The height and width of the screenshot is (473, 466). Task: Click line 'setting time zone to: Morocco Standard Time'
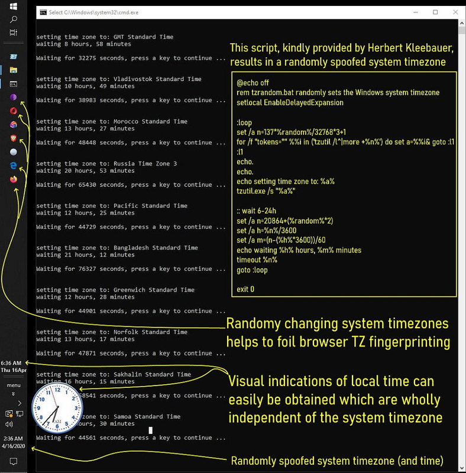tap(112, 121)
